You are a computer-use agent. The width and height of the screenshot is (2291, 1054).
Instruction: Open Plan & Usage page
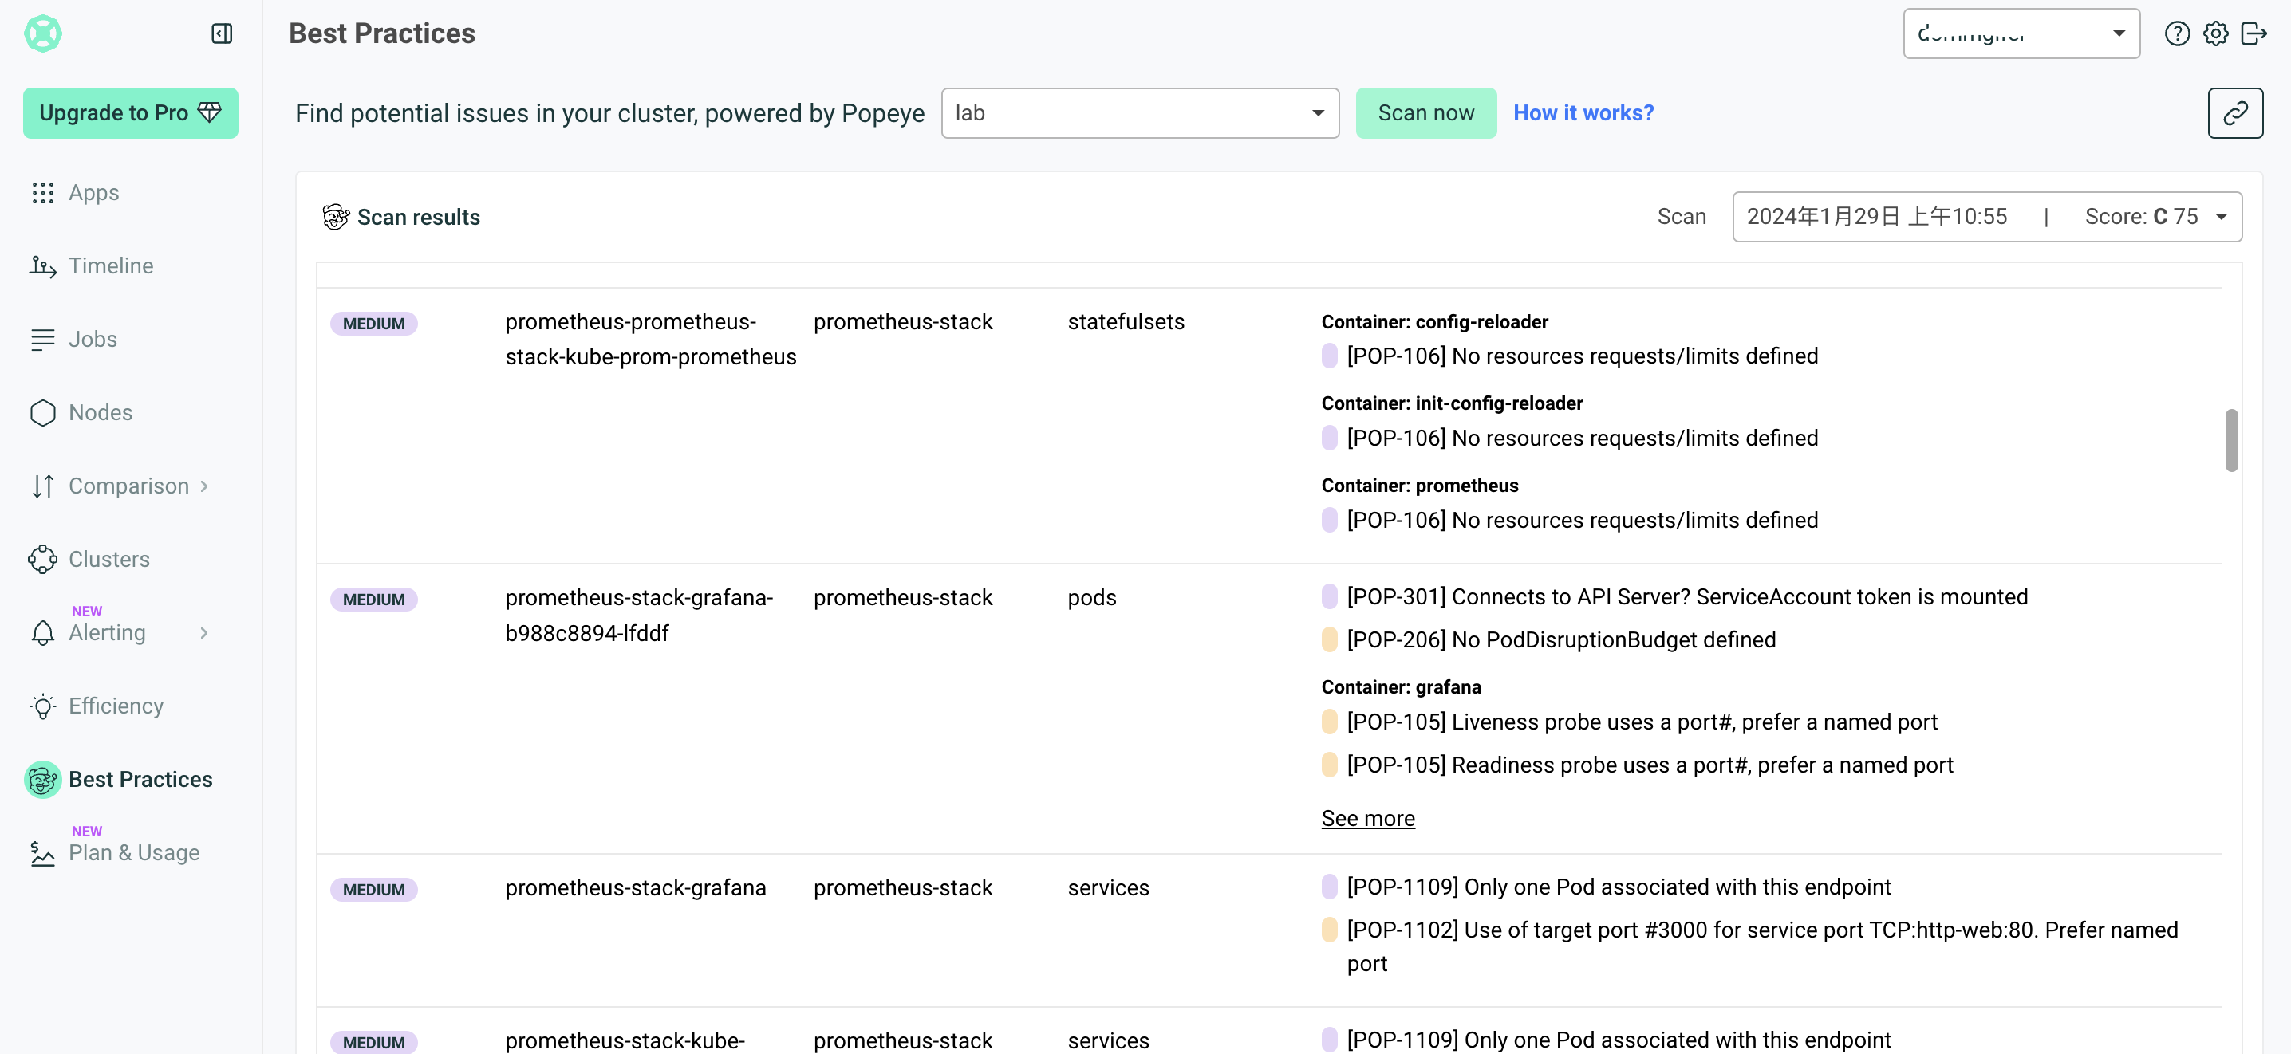pos(133,852)
